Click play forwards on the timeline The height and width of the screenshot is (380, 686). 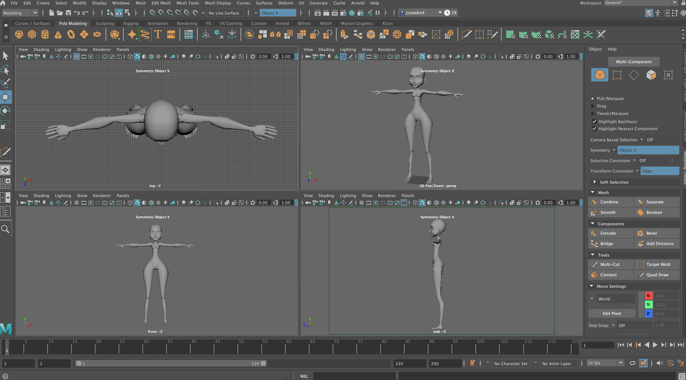pos(655,345)
